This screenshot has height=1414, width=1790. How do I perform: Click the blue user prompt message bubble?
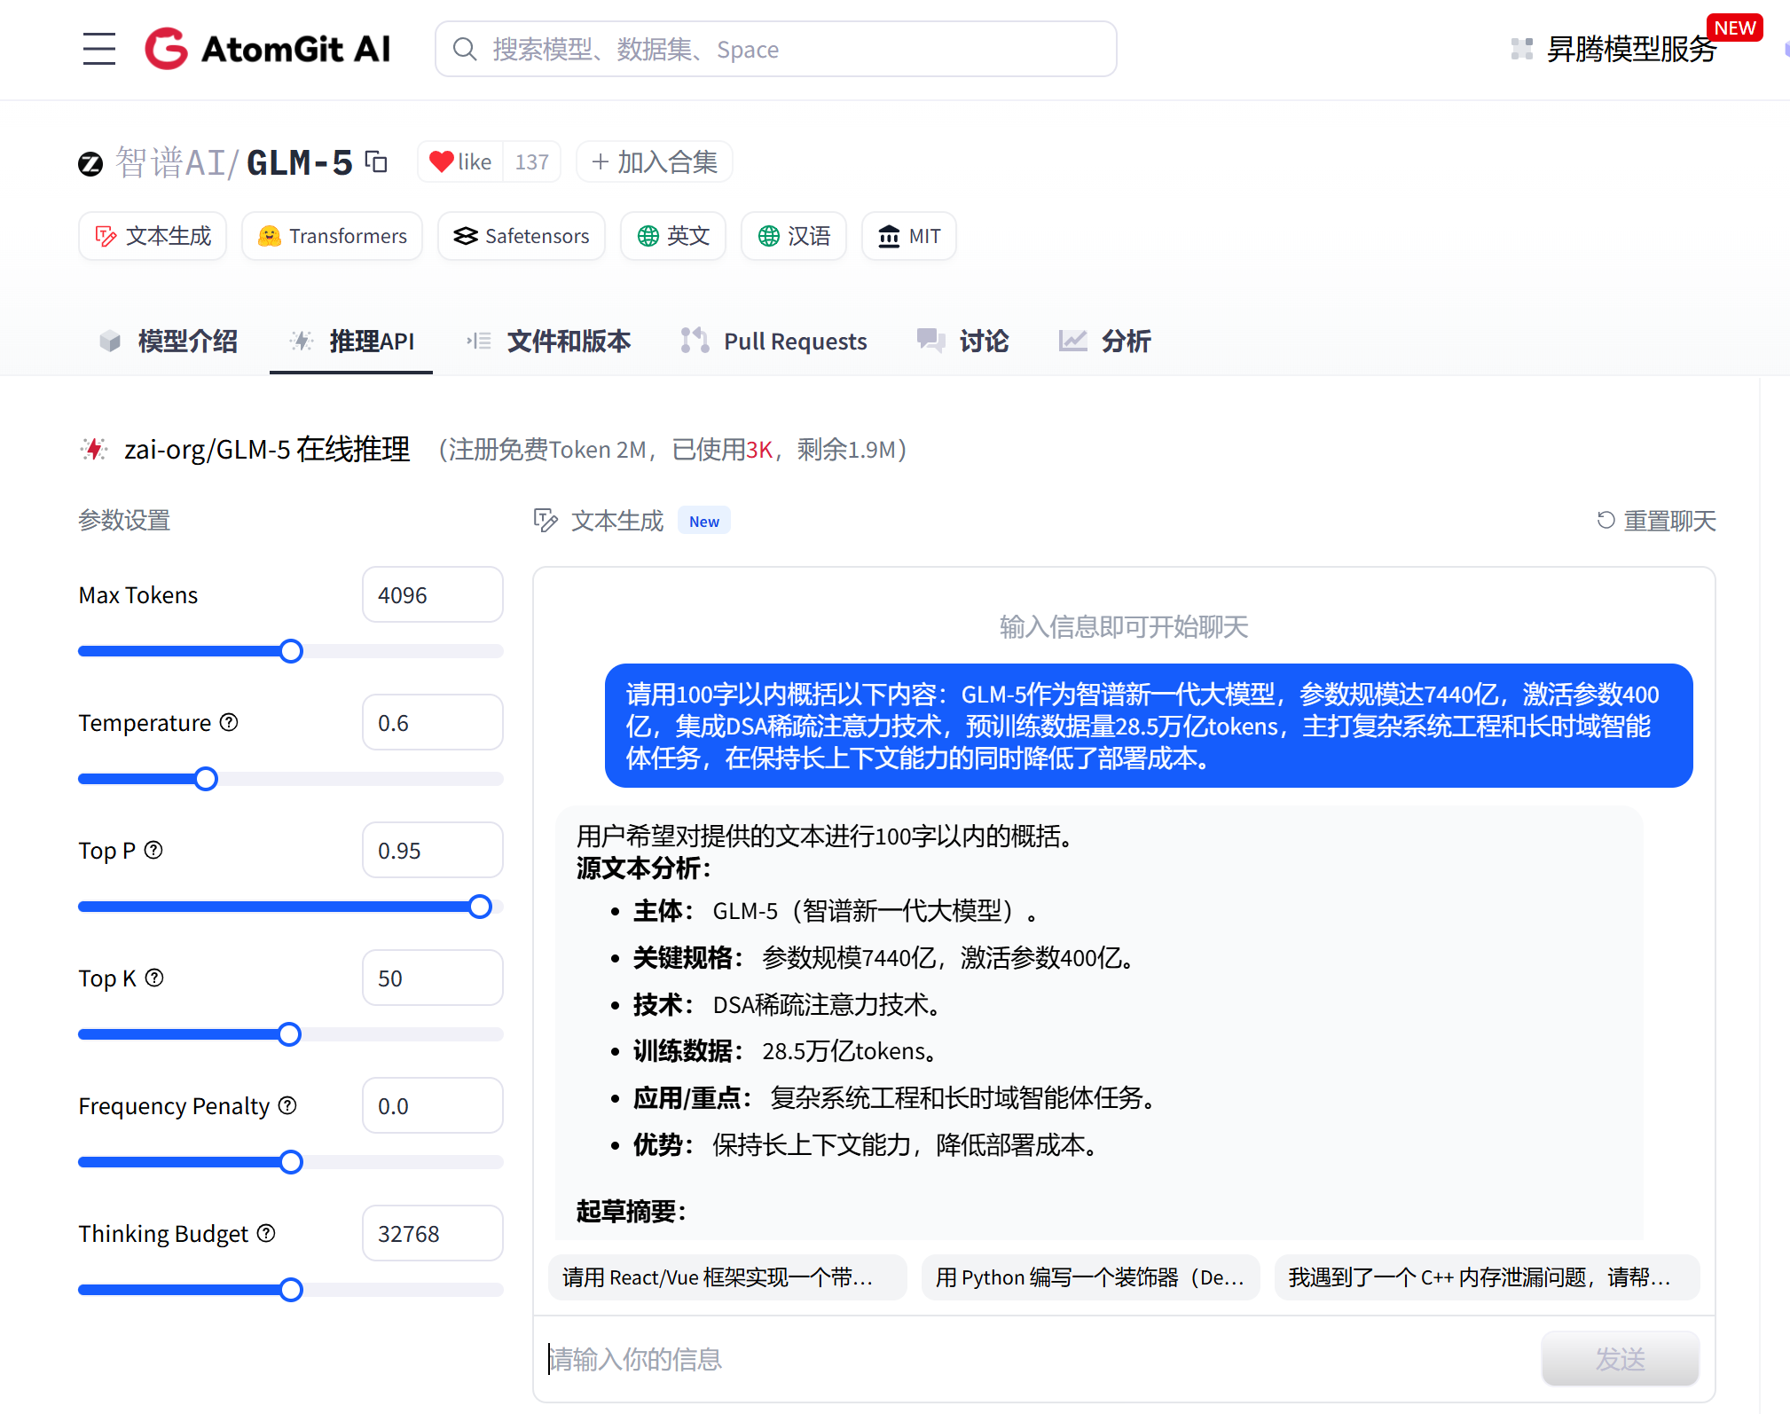coord(1149,726)
